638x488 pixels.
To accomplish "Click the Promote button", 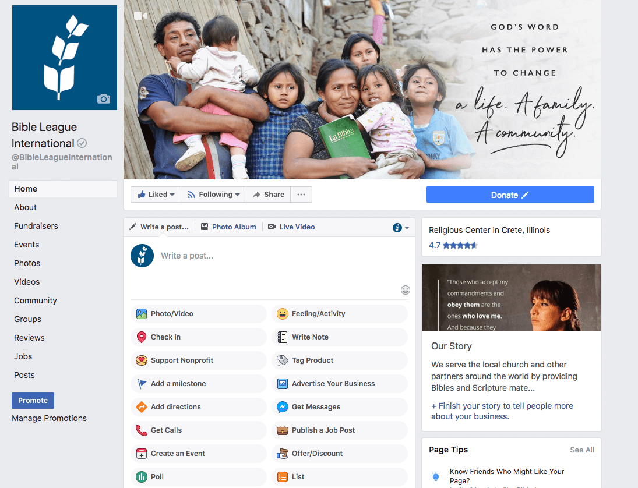I will coord(33,401).
